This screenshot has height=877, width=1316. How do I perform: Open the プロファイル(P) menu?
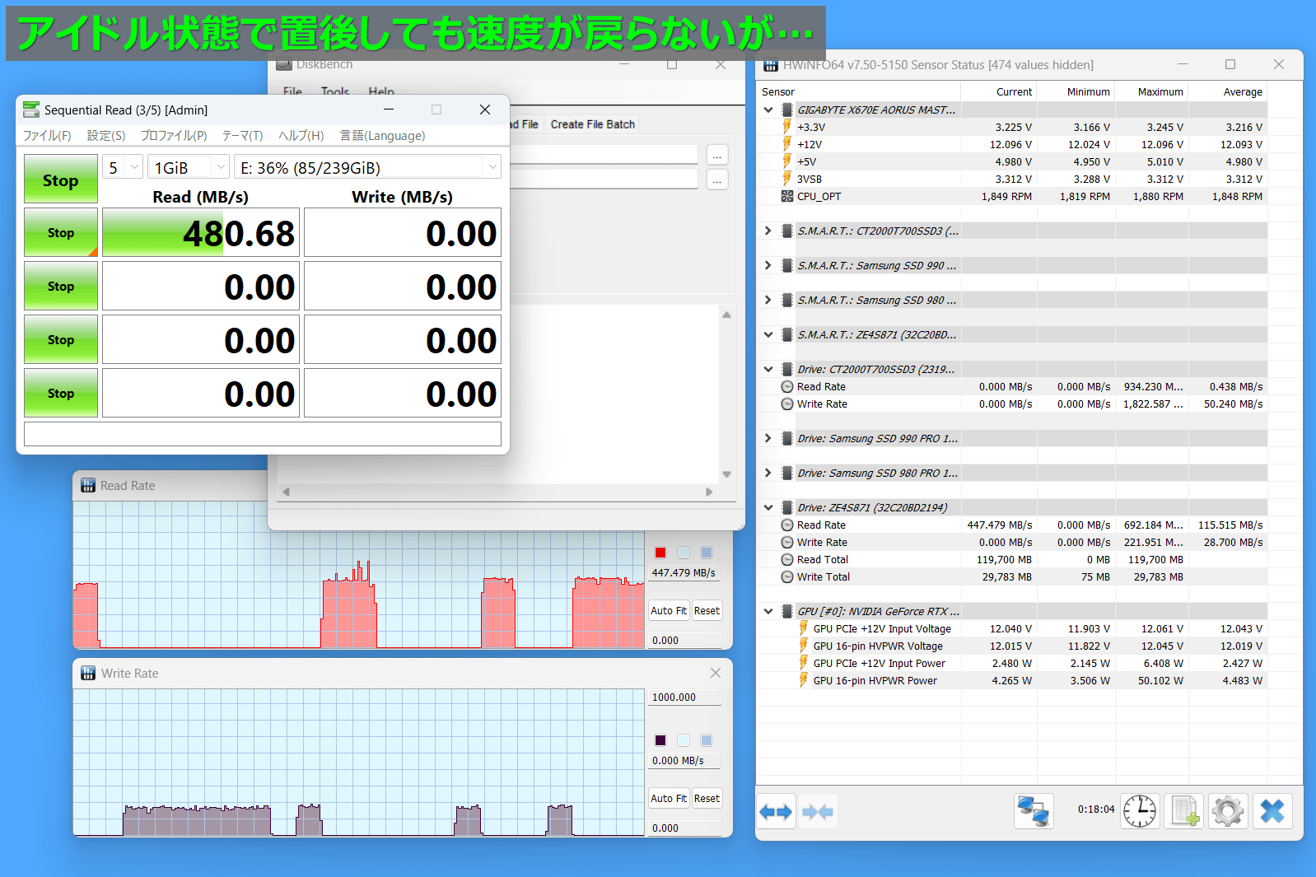[x=174, y=136]
